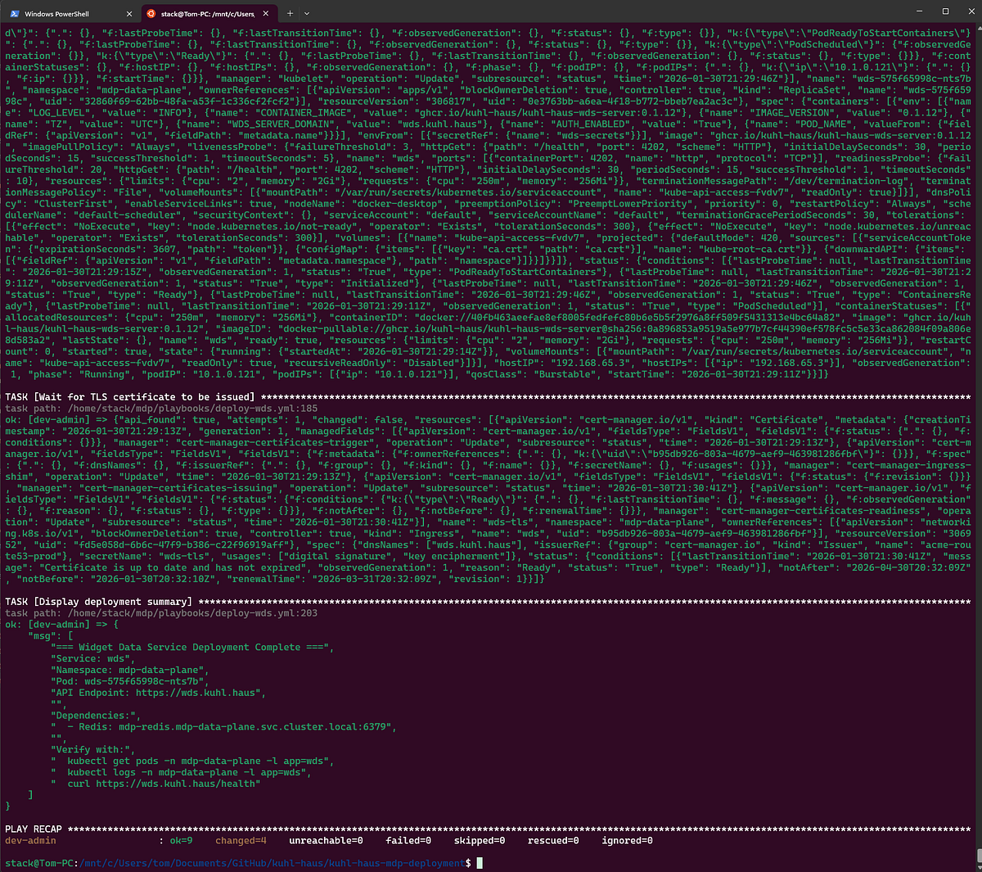Click the scrollbar down arrow
Screen dimensions: 982x872
(978, 867)
